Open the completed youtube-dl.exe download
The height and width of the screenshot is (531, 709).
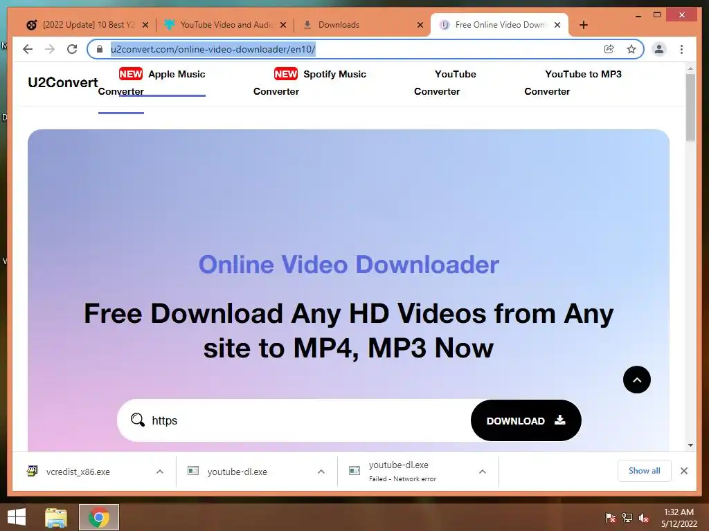point(237,472)
